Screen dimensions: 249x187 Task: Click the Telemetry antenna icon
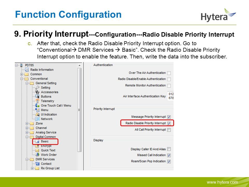pyautogui.click(x=37, y=101)
